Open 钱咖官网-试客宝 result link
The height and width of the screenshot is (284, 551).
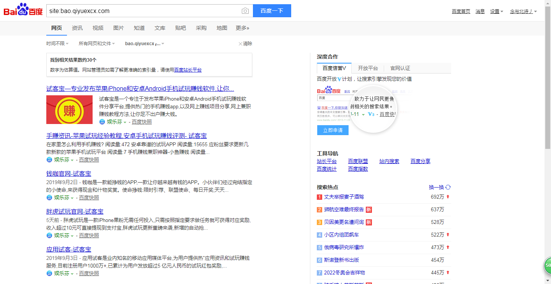point(69,174)
